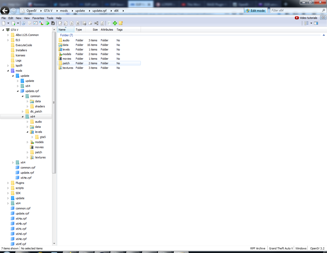Click the text-lines page toolbar icon
The height and width of the screenshot is (253, 327).
(x=72, y=23)
